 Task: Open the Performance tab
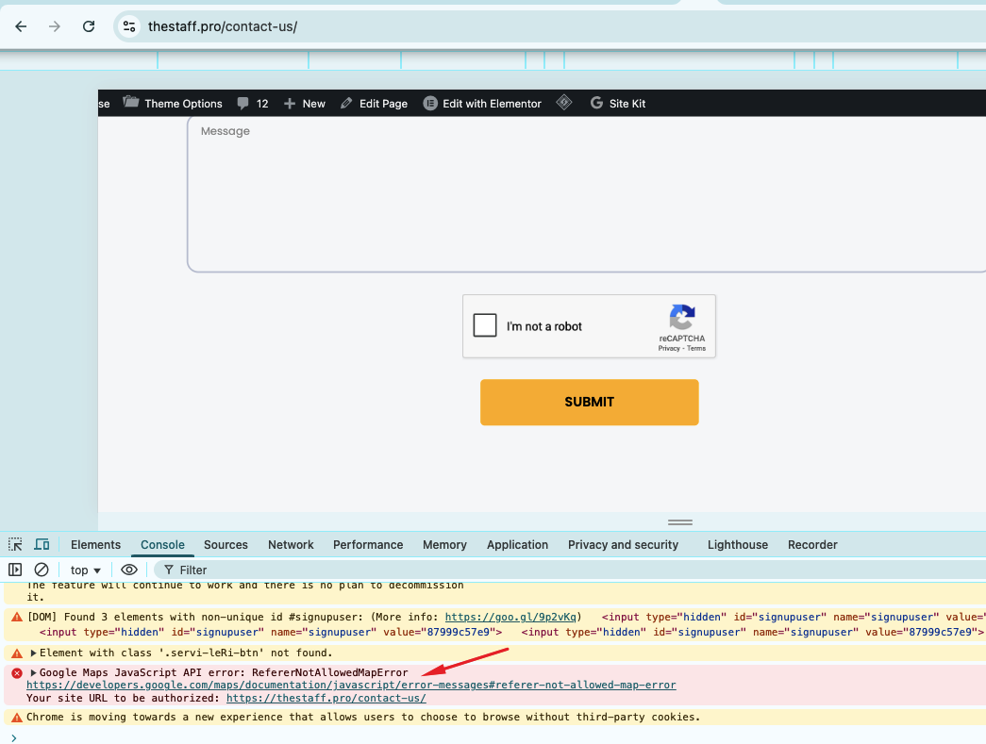coord(368,545)
